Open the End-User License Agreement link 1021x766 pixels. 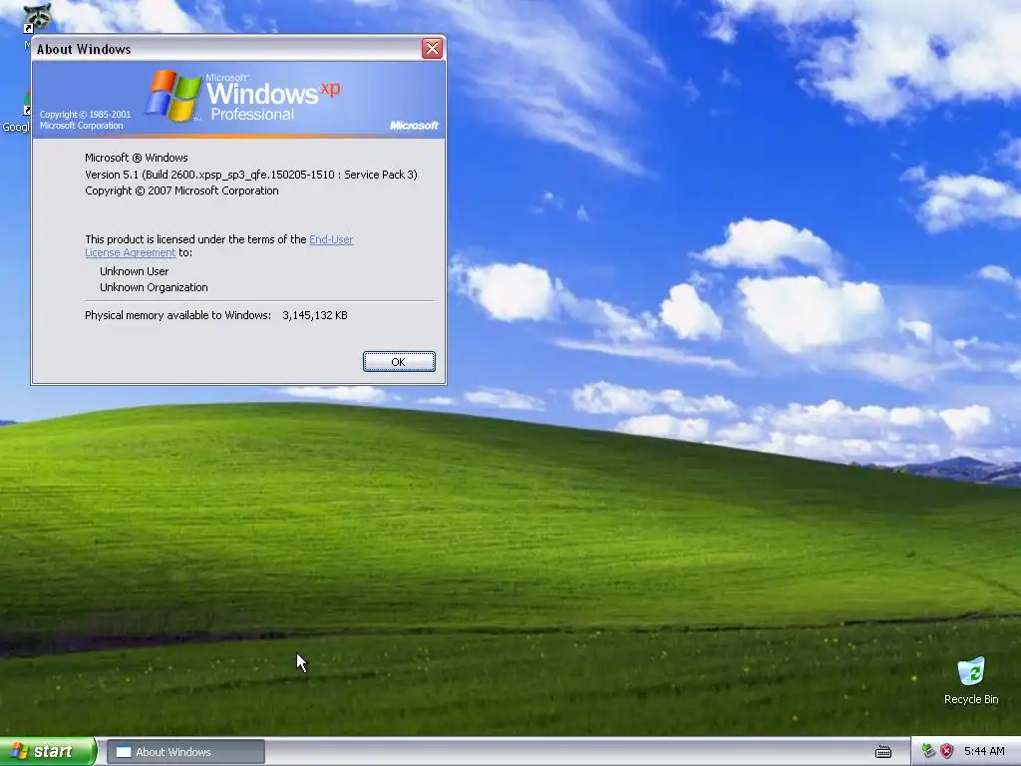click(x=219, y=246)
